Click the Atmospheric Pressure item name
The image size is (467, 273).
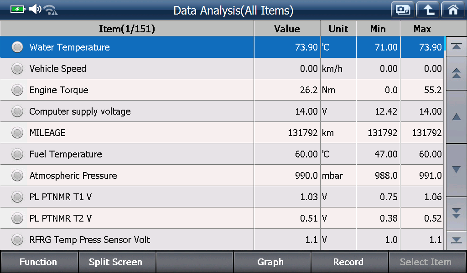pos(73,176)
